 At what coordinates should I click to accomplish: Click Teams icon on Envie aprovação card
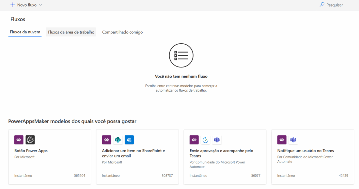pos(217,140)
